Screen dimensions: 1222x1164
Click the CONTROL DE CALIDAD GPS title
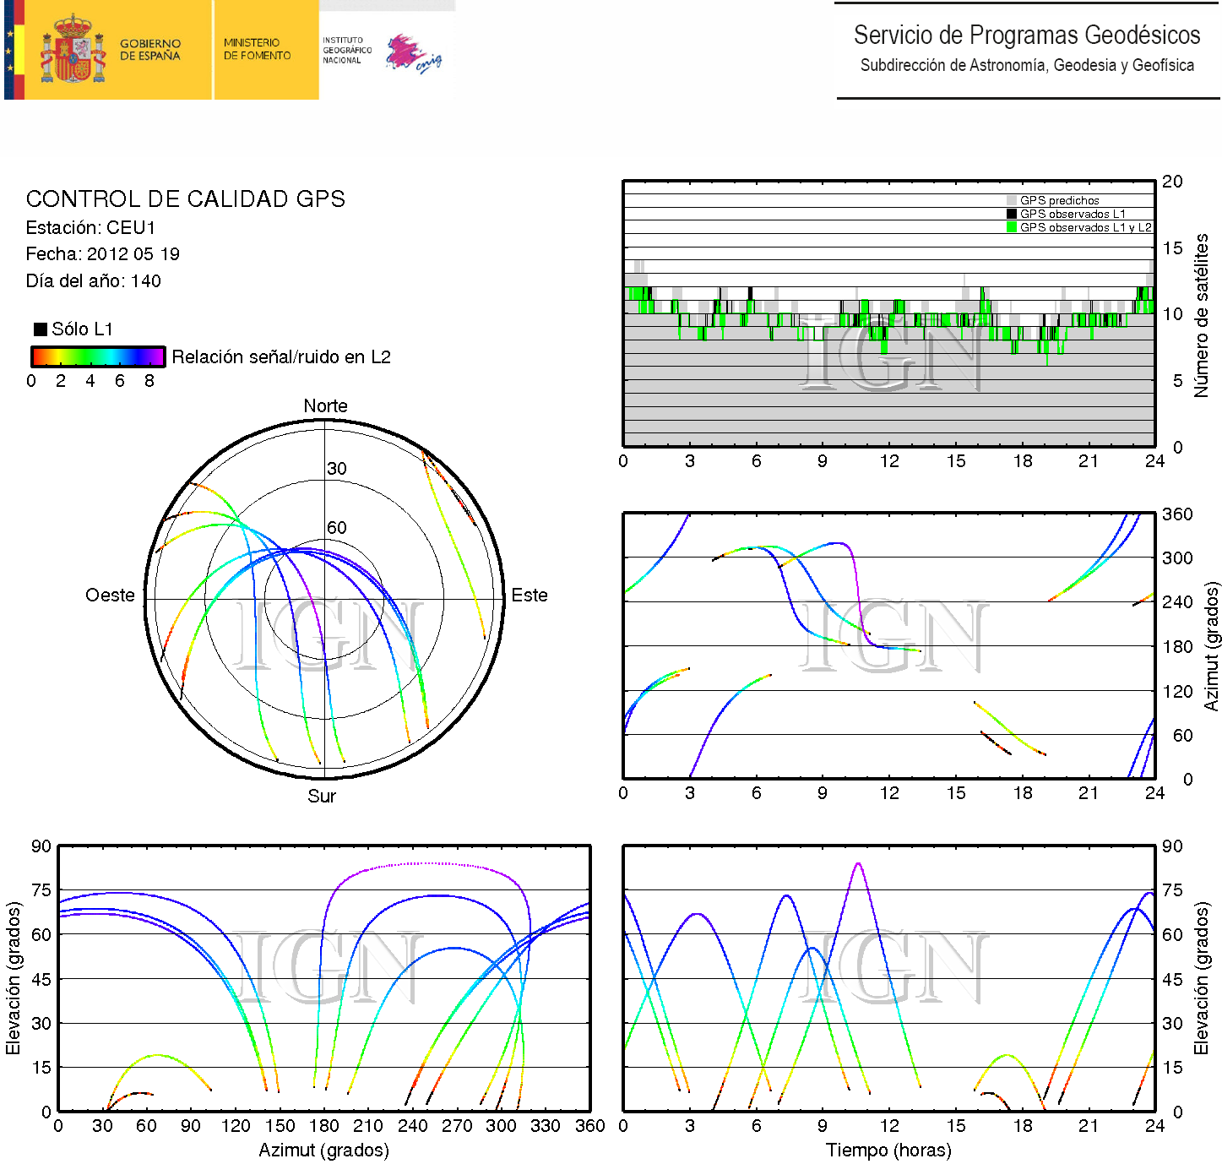coord(185,199)
